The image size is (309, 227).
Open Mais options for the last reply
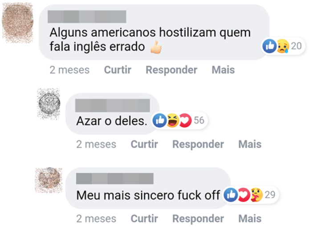(250, 219)
